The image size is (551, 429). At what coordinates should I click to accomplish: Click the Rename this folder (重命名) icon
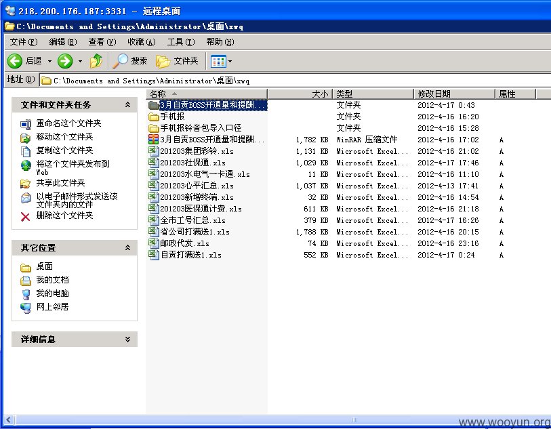click(x=26, y=124)
